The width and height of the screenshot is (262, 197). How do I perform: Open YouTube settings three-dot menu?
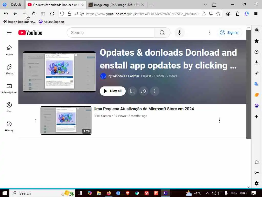click(210, 33)
